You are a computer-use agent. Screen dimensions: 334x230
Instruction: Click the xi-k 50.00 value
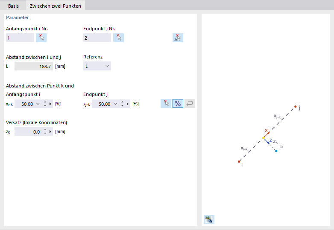pos(27,104)
